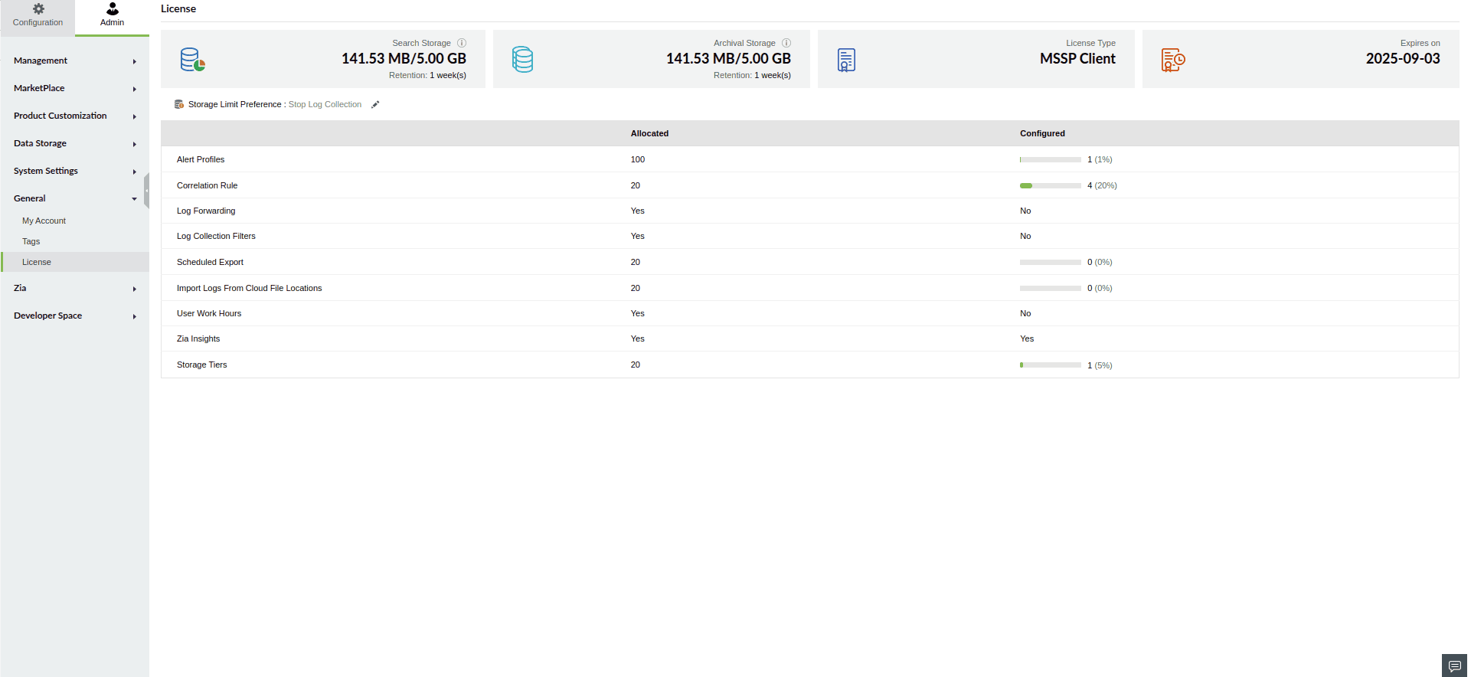Screen dimensions: 1471x677
Task: Click the 2025-09-03 expiry date
Action: [x=1403, y=58]
